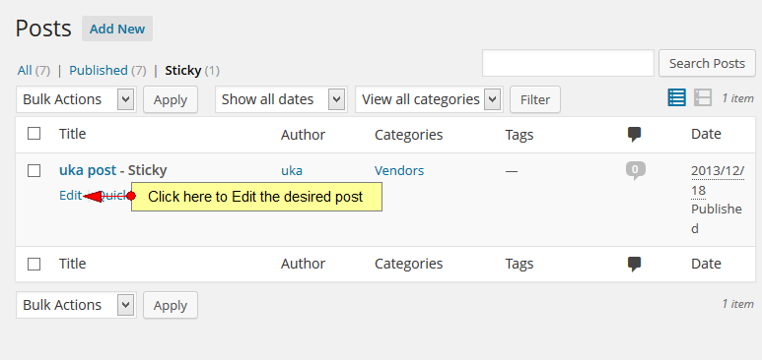
Task: Click Tags column label in footer row
Action: 520,264
